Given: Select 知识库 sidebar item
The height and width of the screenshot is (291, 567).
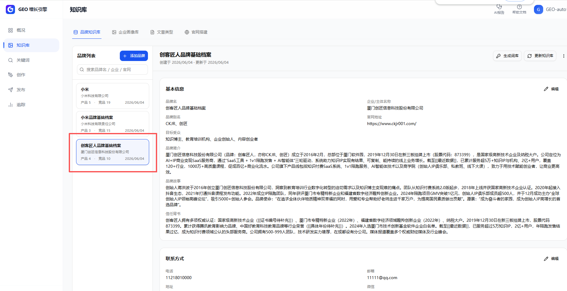Looking at the screenshot, I should tap(31, 45).
